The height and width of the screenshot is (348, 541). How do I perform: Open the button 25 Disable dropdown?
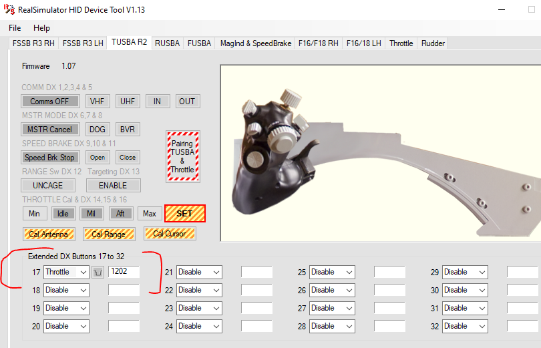click(332, 272)
